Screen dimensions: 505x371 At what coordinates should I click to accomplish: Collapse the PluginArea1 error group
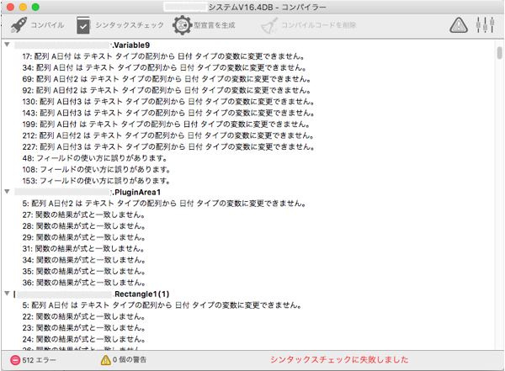click(x=7, y=192)
